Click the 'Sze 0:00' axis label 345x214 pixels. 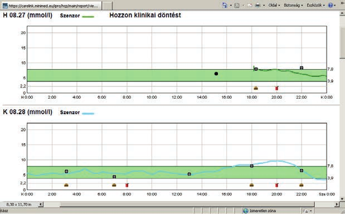click(327, 194)
